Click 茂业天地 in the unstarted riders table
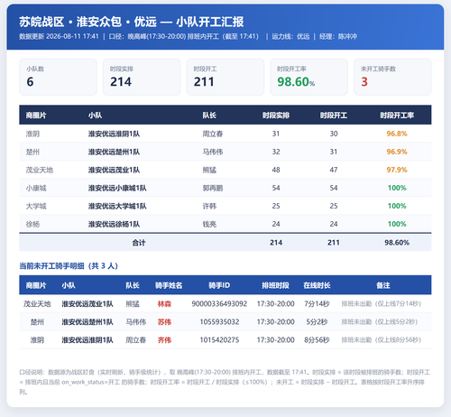Screen dimensions: 451x417 point(37,304)
